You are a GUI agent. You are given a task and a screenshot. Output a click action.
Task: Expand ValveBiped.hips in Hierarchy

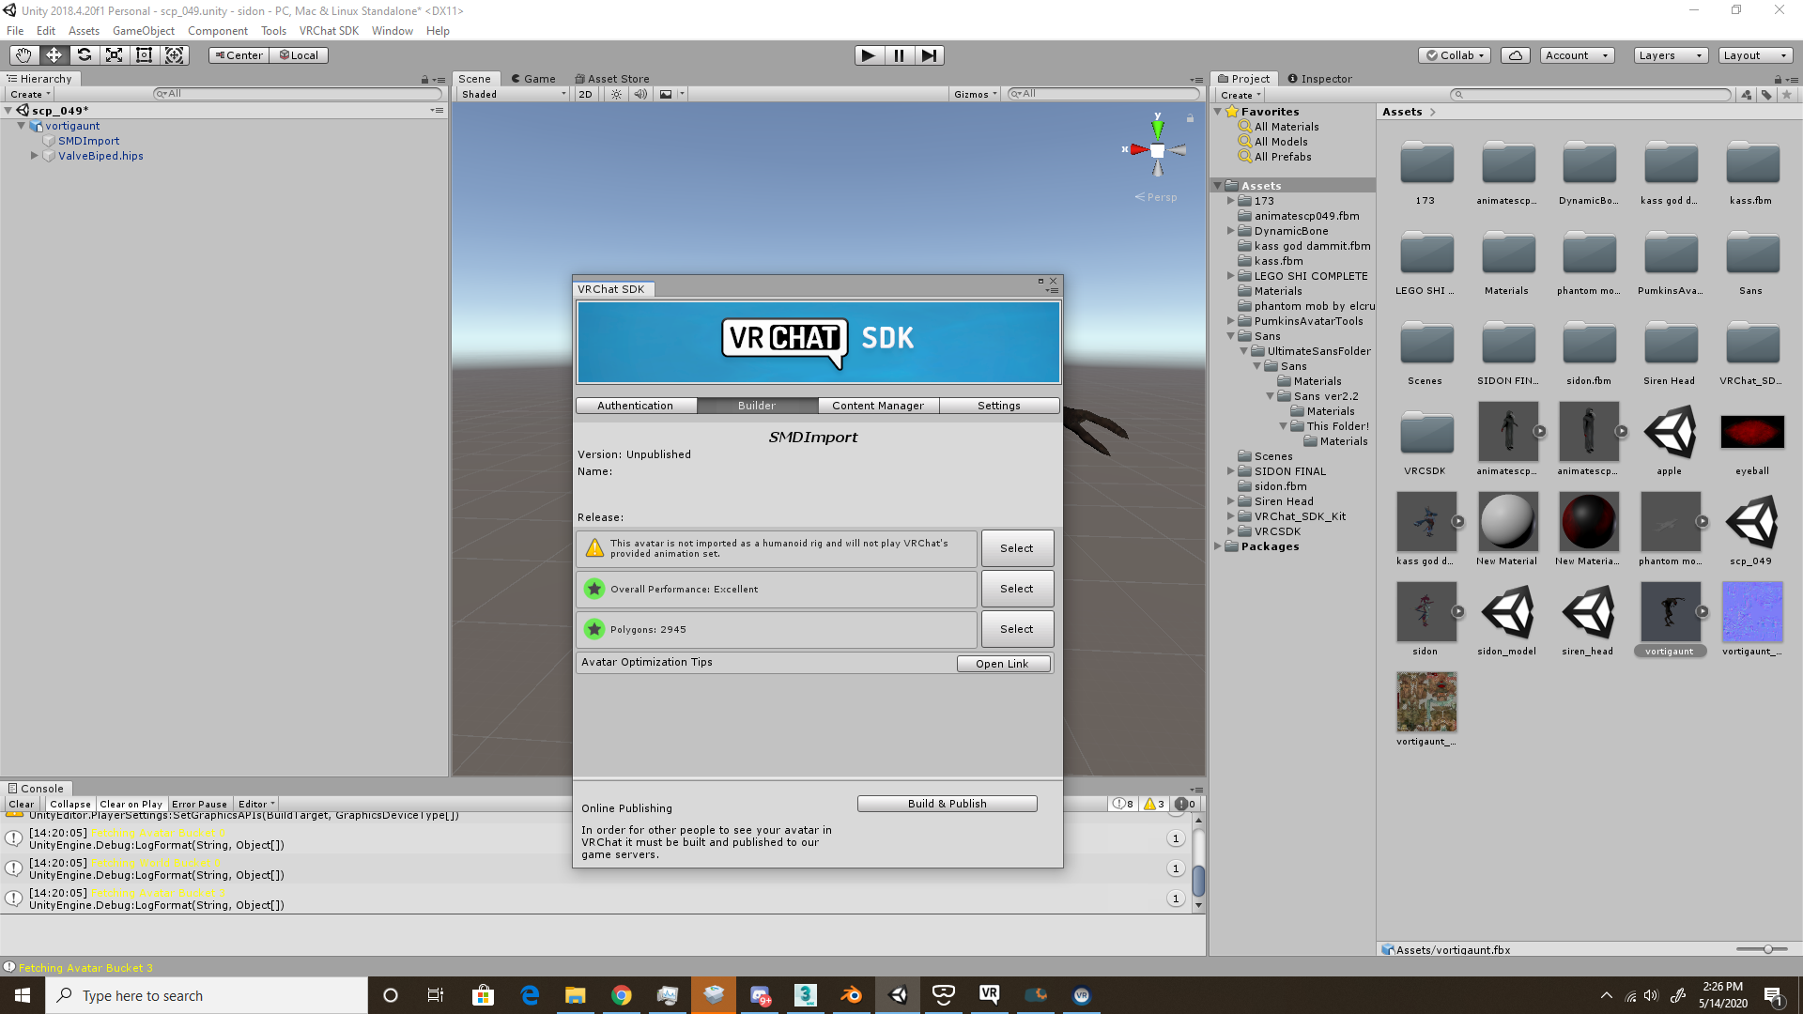pos(35,156)
